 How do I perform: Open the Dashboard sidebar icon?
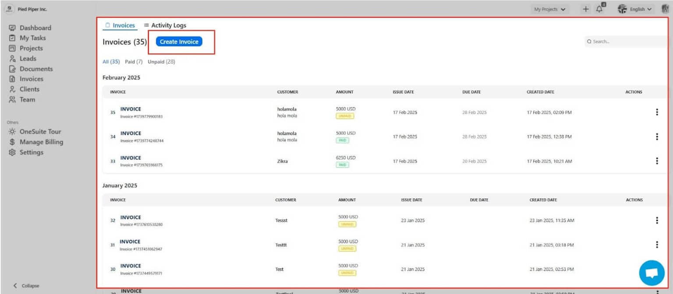pos(12,28)
